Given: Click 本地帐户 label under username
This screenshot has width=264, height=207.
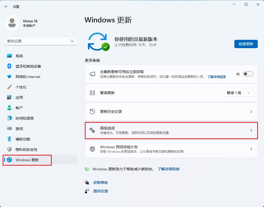Looking at the screenshot, I should (x=29, y=25).
